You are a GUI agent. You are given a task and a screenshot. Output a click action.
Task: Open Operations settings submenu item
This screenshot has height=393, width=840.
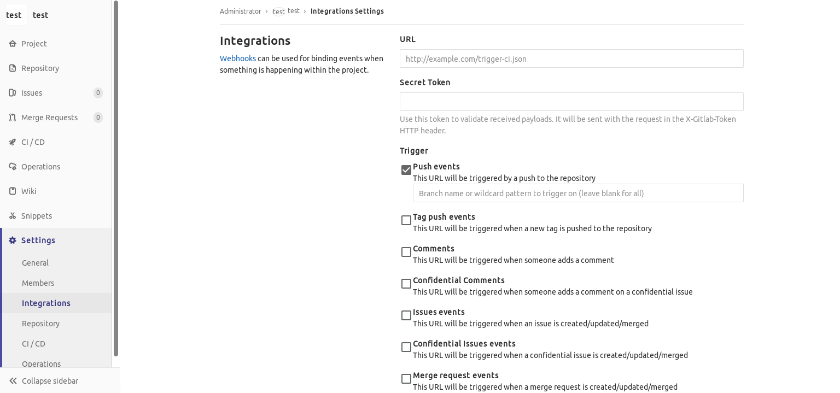click(57, 363)
